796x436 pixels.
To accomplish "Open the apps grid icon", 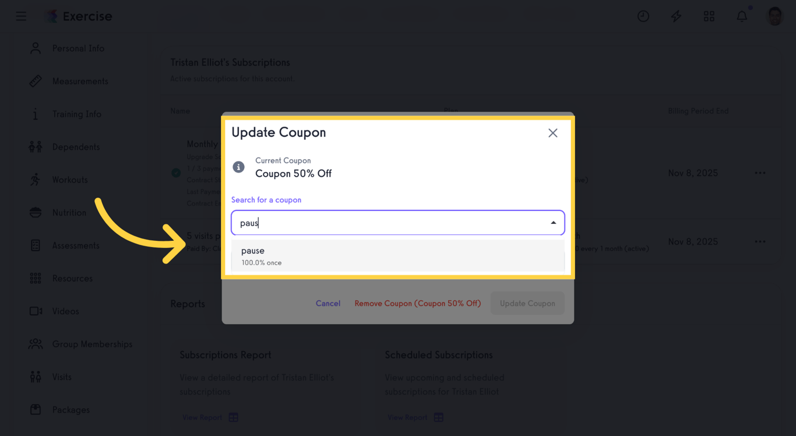I will [x=709, y=16].
